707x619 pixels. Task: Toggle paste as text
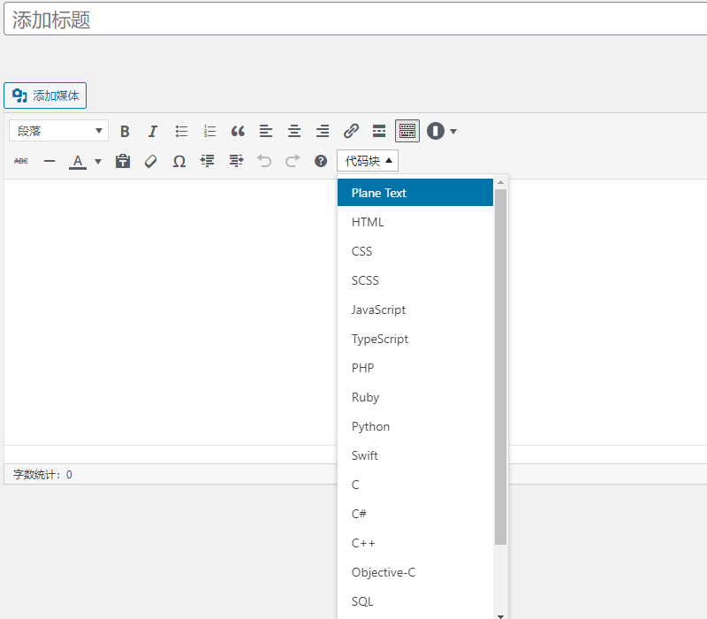click(x=123, y=161)
